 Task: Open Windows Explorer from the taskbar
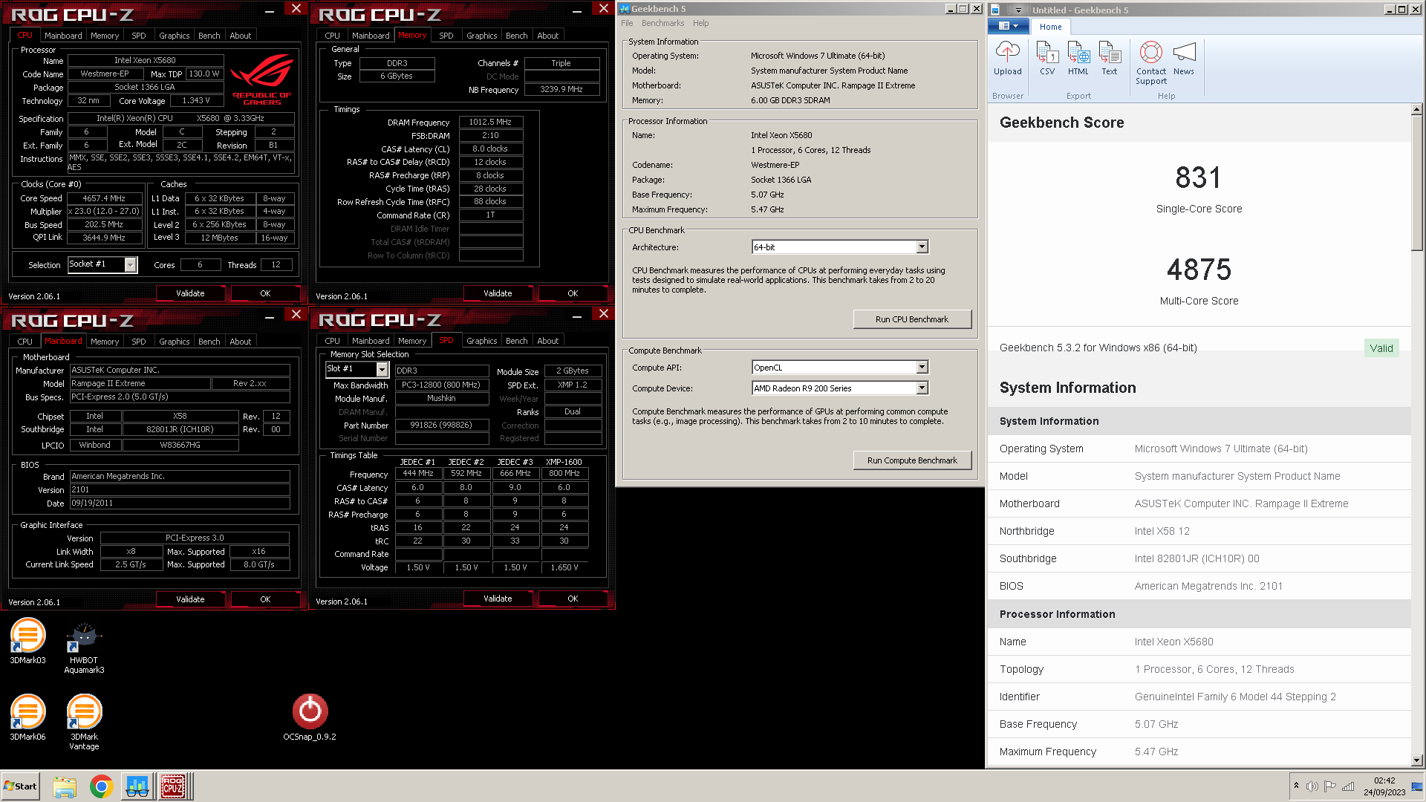(65, 786)
